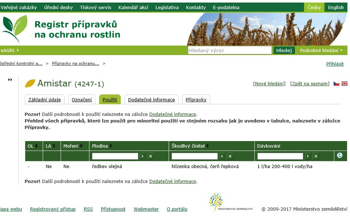
Task: Open the Kalendář akcí menu item
Action: point(133,7)
